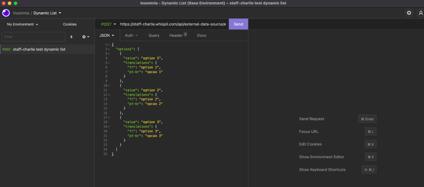Click the Send button
424x187 pixels.
pos(238,24)
